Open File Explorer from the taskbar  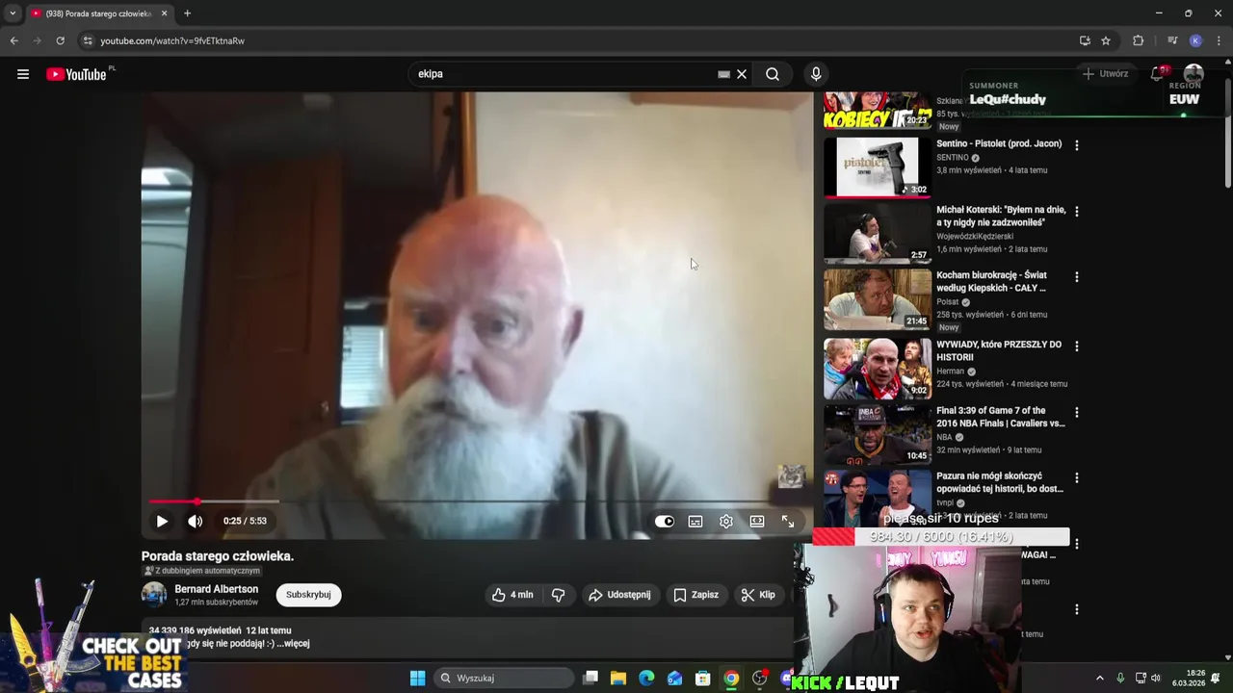(x=618, y=678)
